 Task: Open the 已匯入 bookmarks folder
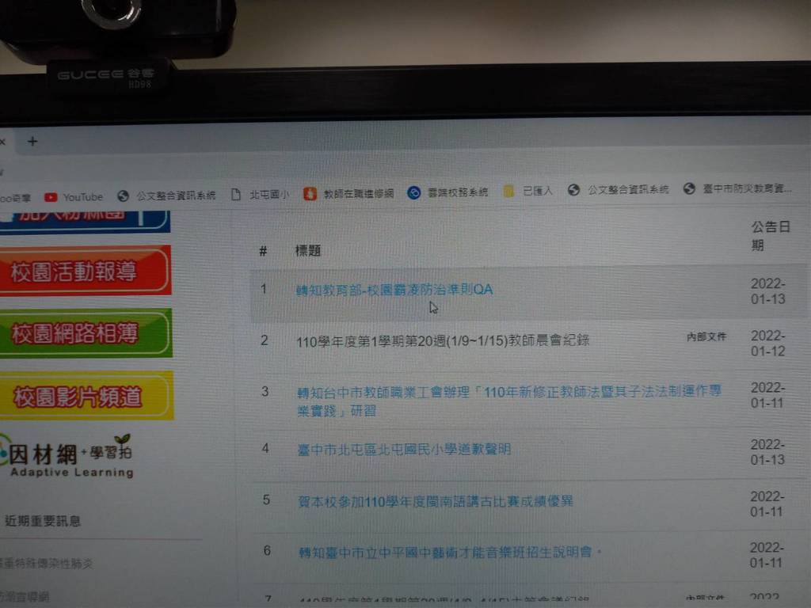pyautogui.click(x=528, y=192)
